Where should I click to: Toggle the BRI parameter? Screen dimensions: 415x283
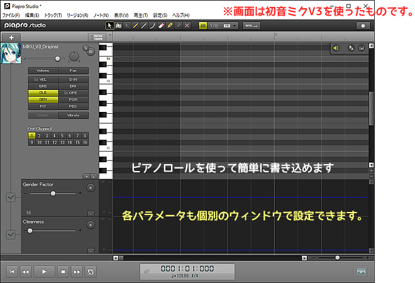click(73, 86)
